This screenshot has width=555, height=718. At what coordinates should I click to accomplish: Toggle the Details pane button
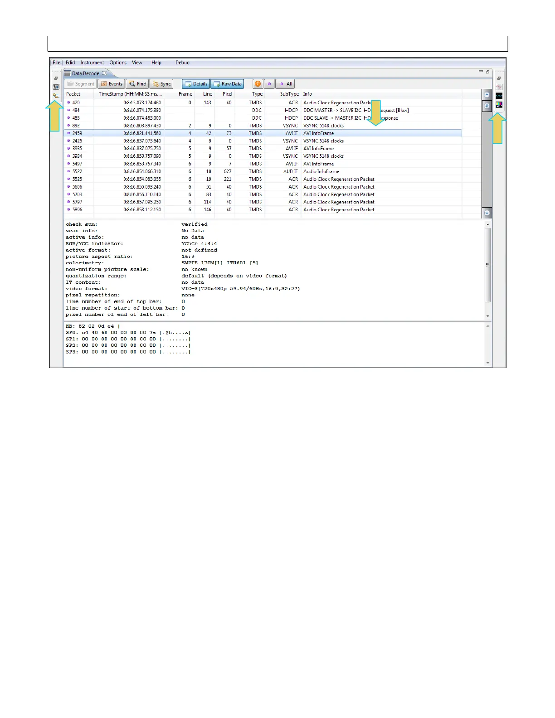[x=195, y=84]
